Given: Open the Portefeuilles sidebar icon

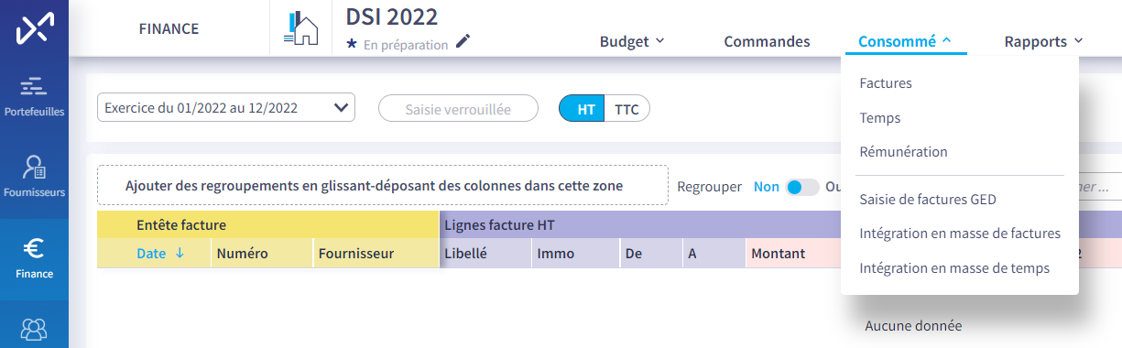Looking at the screenshot, I should click(x=34, y=96).
